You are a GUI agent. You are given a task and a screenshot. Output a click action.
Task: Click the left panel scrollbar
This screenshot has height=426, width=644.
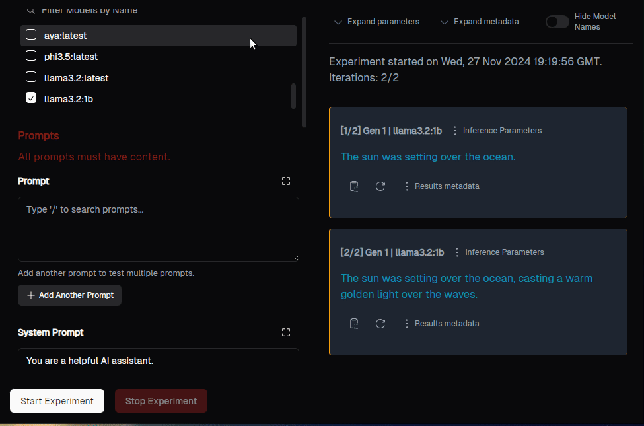tap(304, 72)
